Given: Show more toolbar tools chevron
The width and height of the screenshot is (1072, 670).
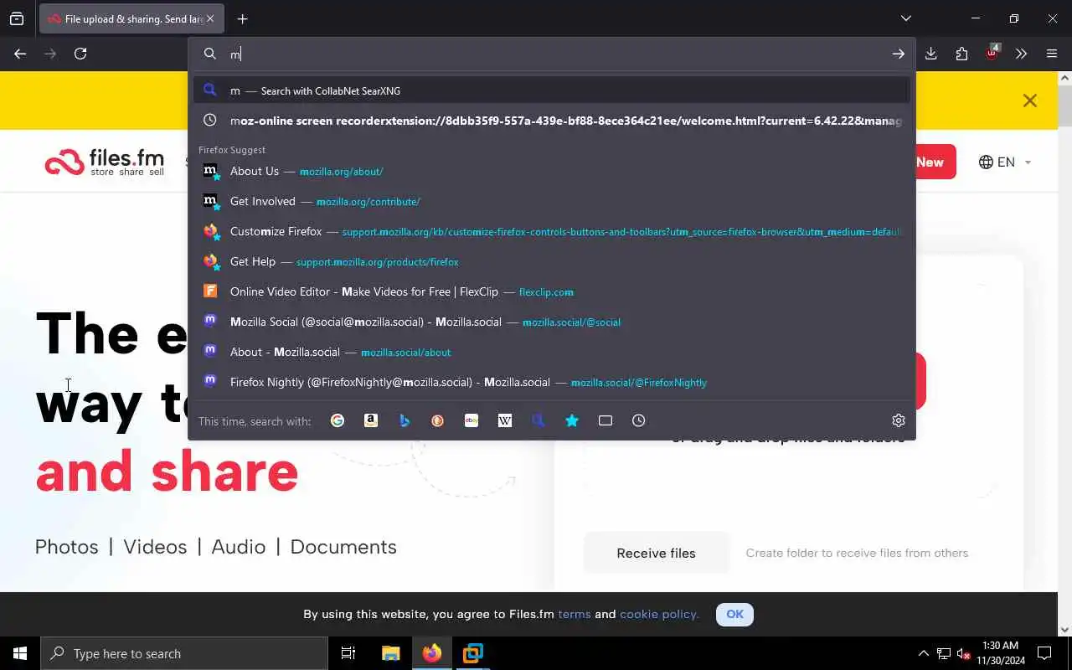Looking at the screenshot, I should [x=1021, y=54].
